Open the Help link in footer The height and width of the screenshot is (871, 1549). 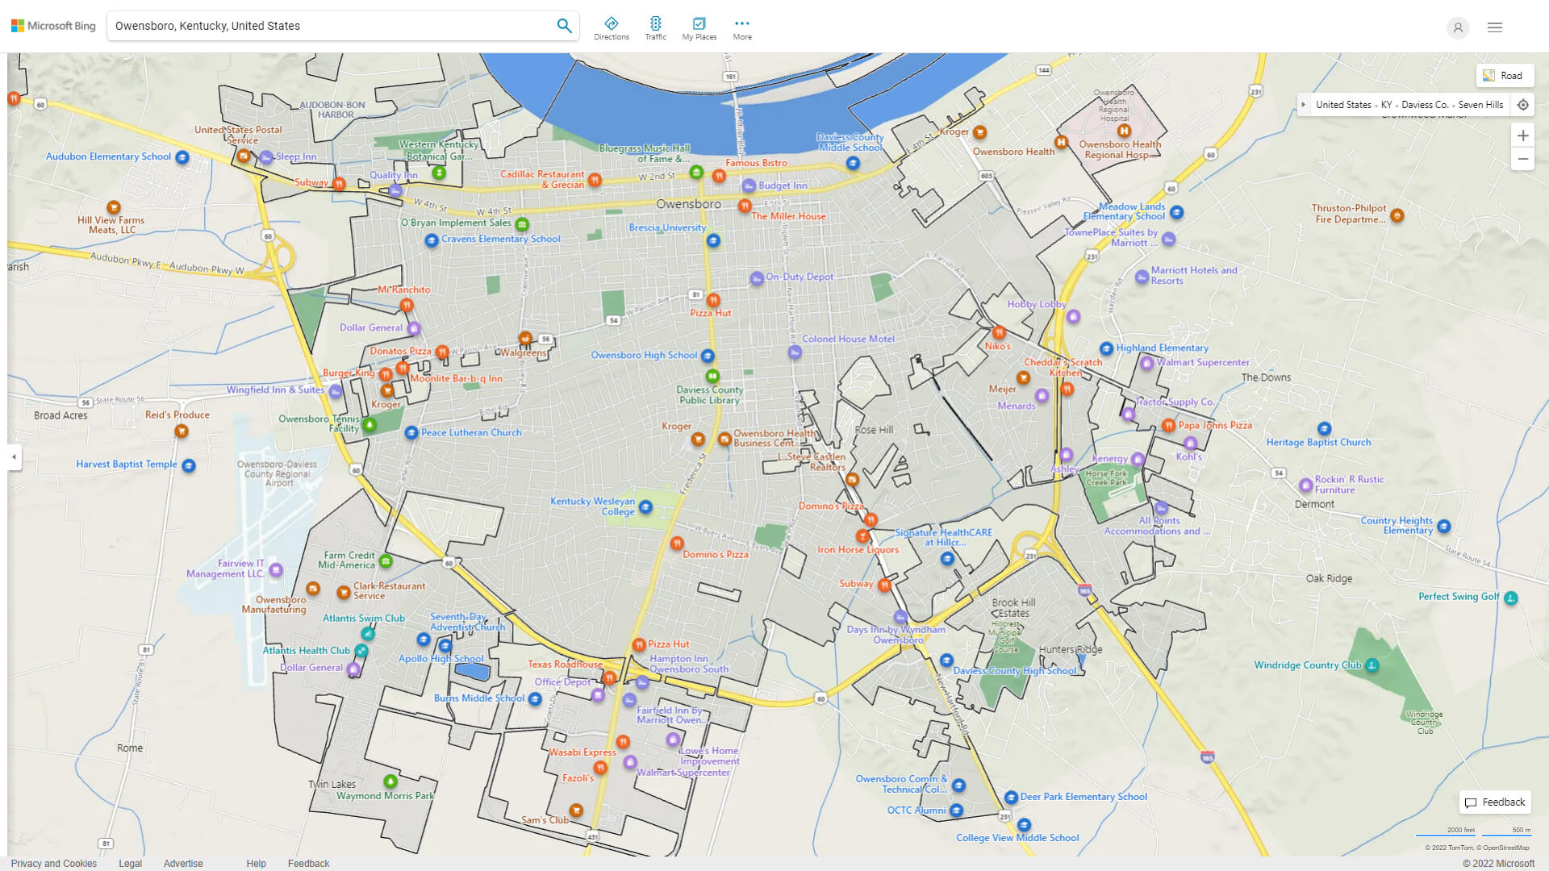[256, 863]
